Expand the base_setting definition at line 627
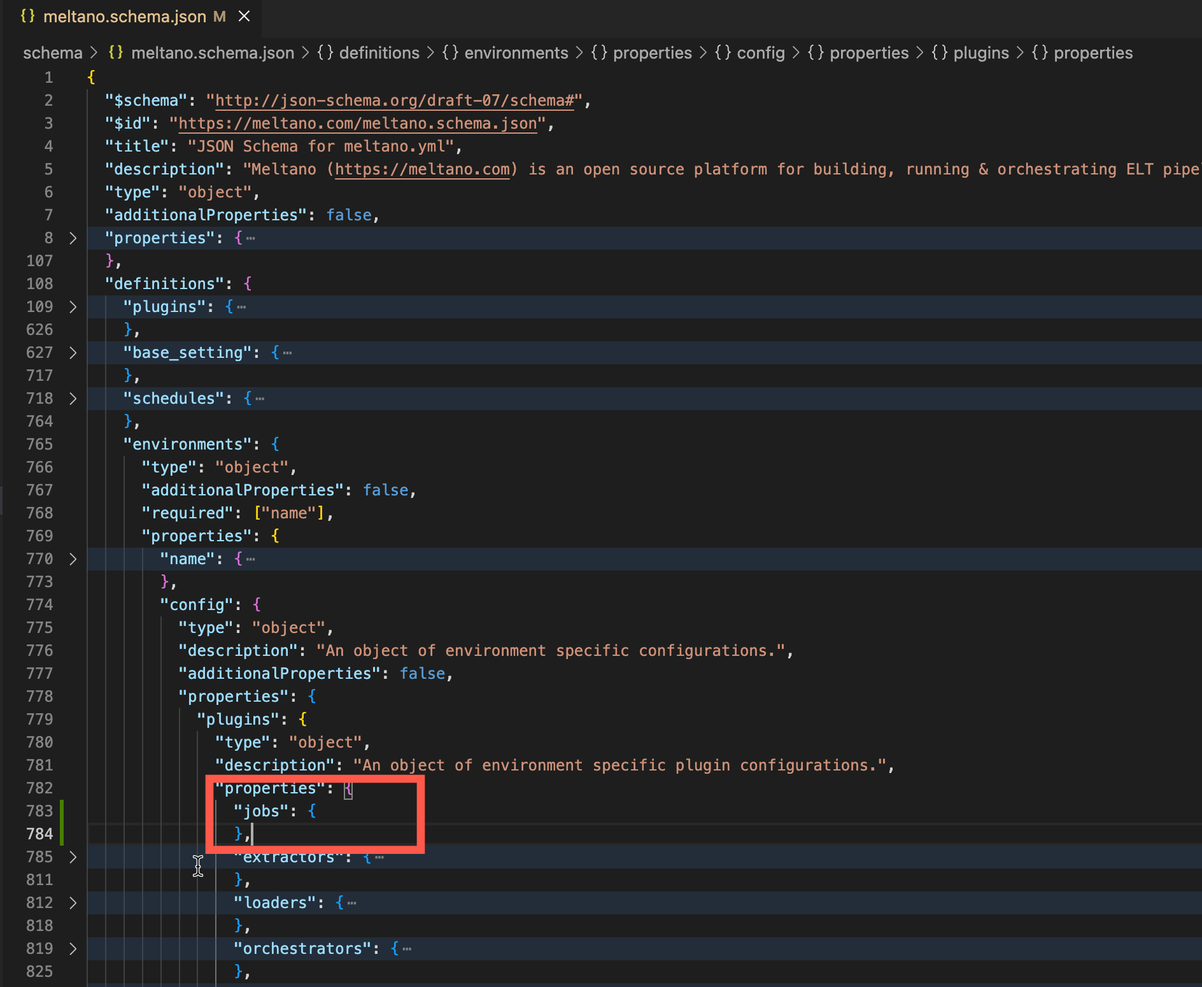Screen dimensions: 1202x987 pyautogui.click(x=73, y=353)
